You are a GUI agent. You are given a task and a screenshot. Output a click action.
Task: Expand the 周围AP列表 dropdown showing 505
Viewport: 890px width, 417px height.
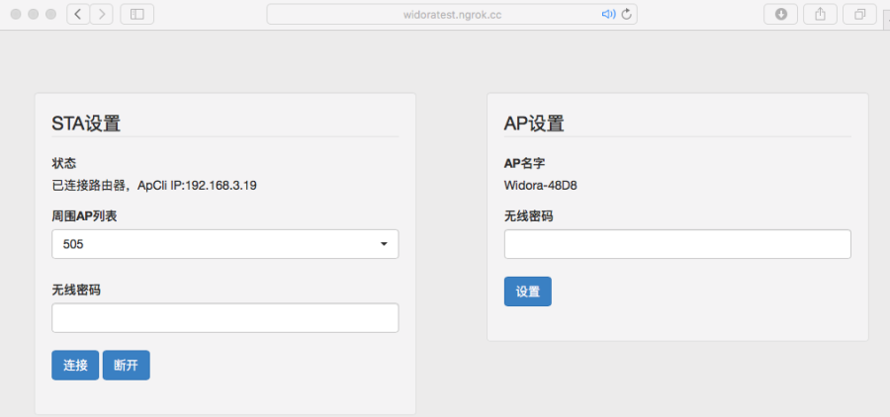coord(224,244)
